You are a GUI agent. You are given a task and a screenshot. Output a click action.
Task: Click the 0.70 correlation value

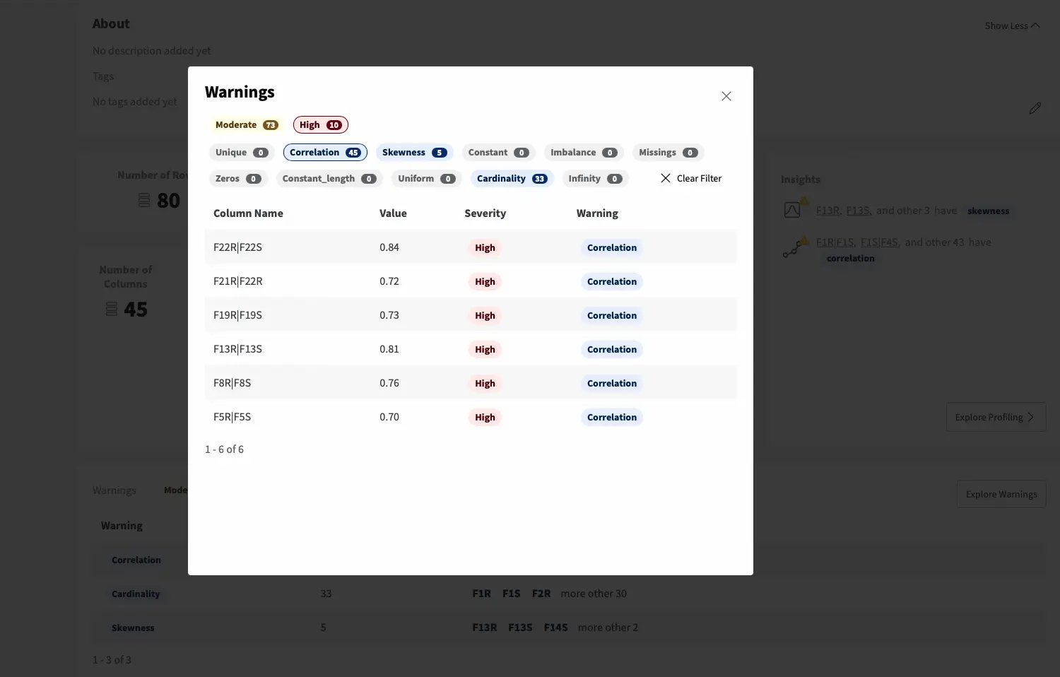(389, 417)
